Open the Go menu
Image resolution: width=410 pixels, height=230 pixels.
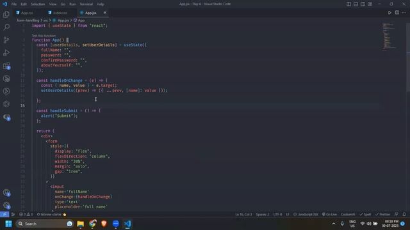click(63, 4)
